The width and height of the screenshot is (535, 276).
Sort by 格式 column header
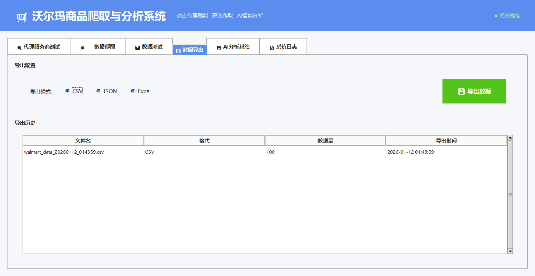(x=204, y=141)
